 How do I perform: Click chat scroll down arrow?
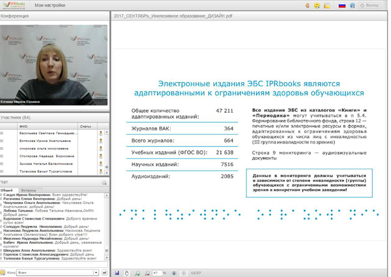[x=107, y=258]
